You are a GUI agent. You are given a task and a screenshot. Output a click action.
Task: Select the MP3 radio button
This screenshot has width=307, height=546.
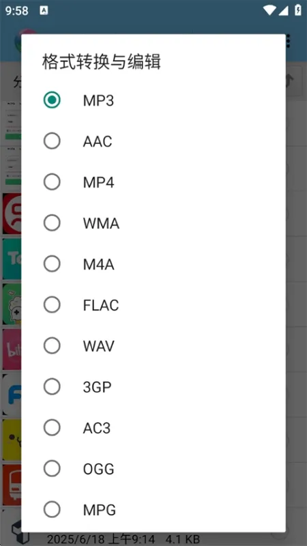[52, 100]
